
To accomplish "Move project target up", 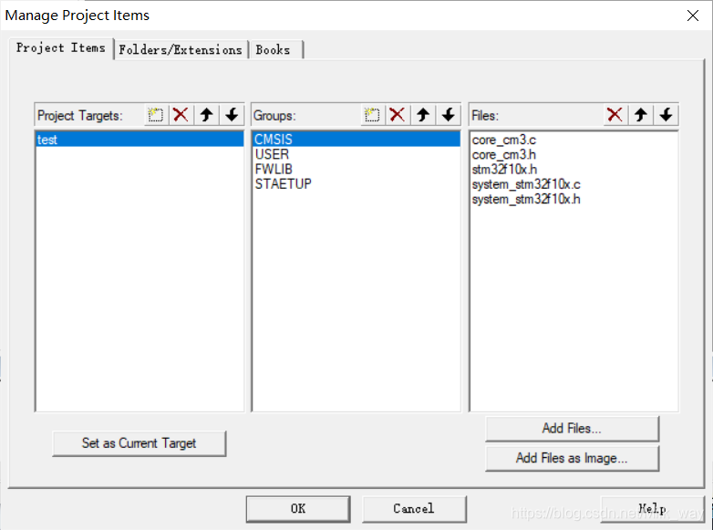I will coord(206,115).
